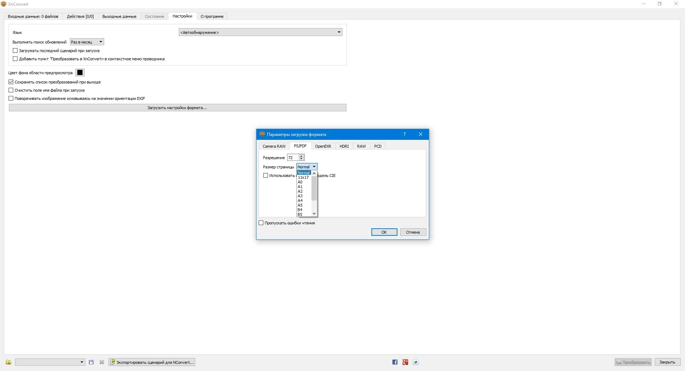Delete the scenario with the X icon

102,362
